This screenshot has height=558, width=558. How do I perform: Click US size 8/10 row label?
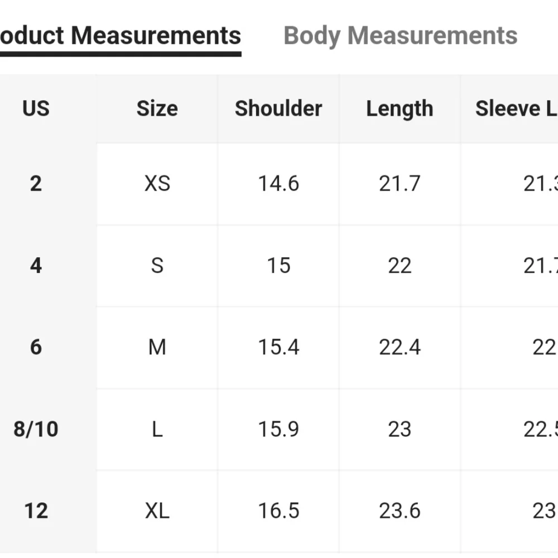tap(36, 429)
